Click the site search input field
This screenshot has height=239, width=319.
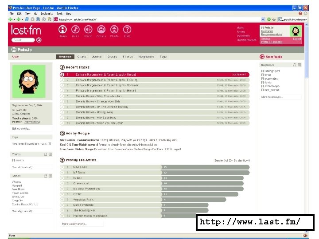coord(23,40)
